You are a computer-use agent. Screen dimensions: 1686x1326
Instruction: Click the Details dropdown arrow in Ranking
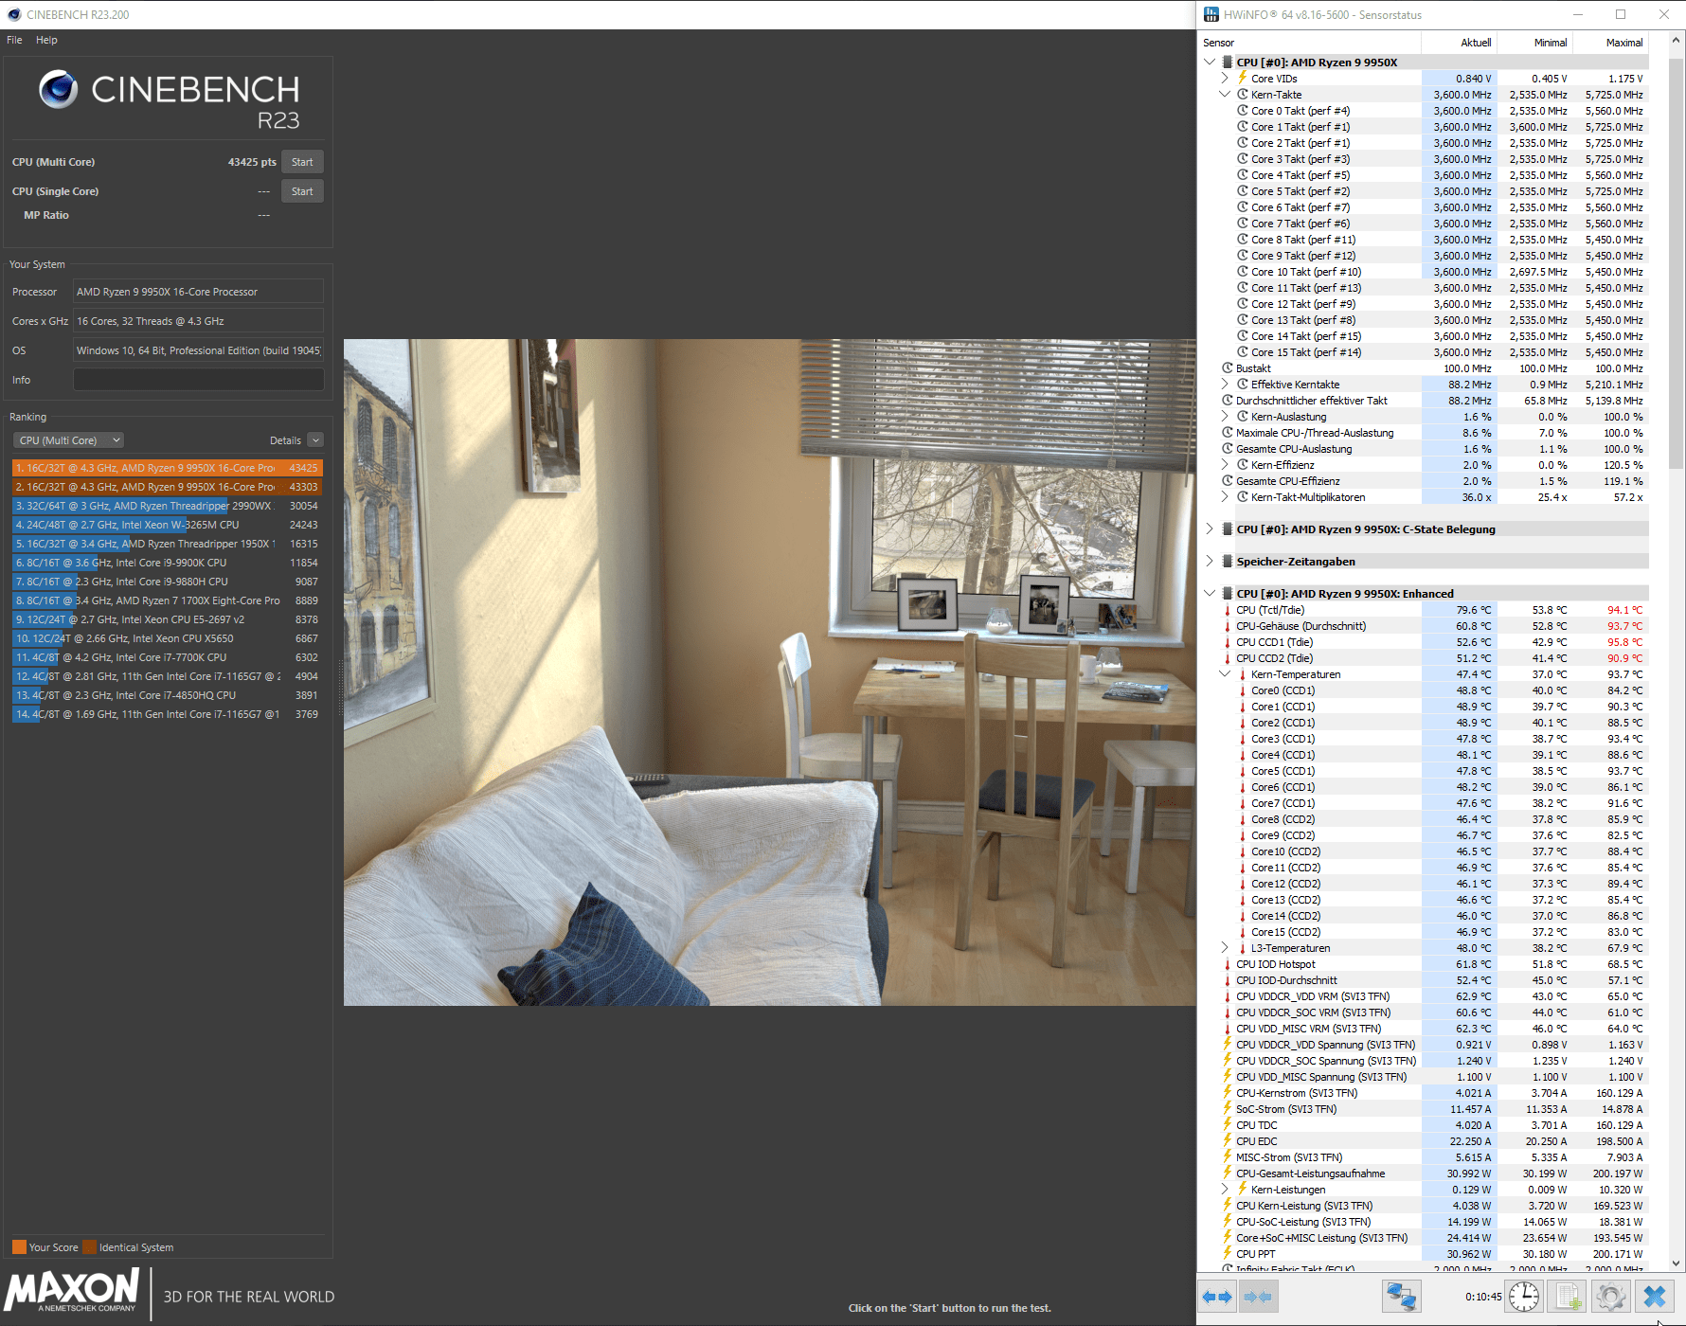pyautogui.click(x=316, y=440)
